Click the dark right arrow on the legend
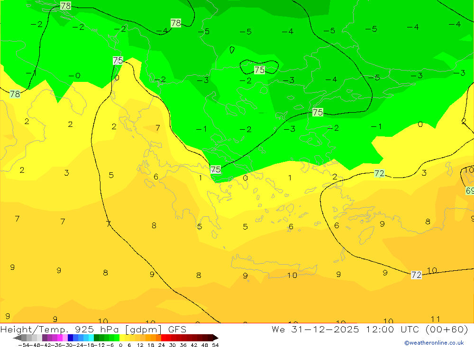The height and width of the screenshot is (347, 474). (x=215, y=338)
